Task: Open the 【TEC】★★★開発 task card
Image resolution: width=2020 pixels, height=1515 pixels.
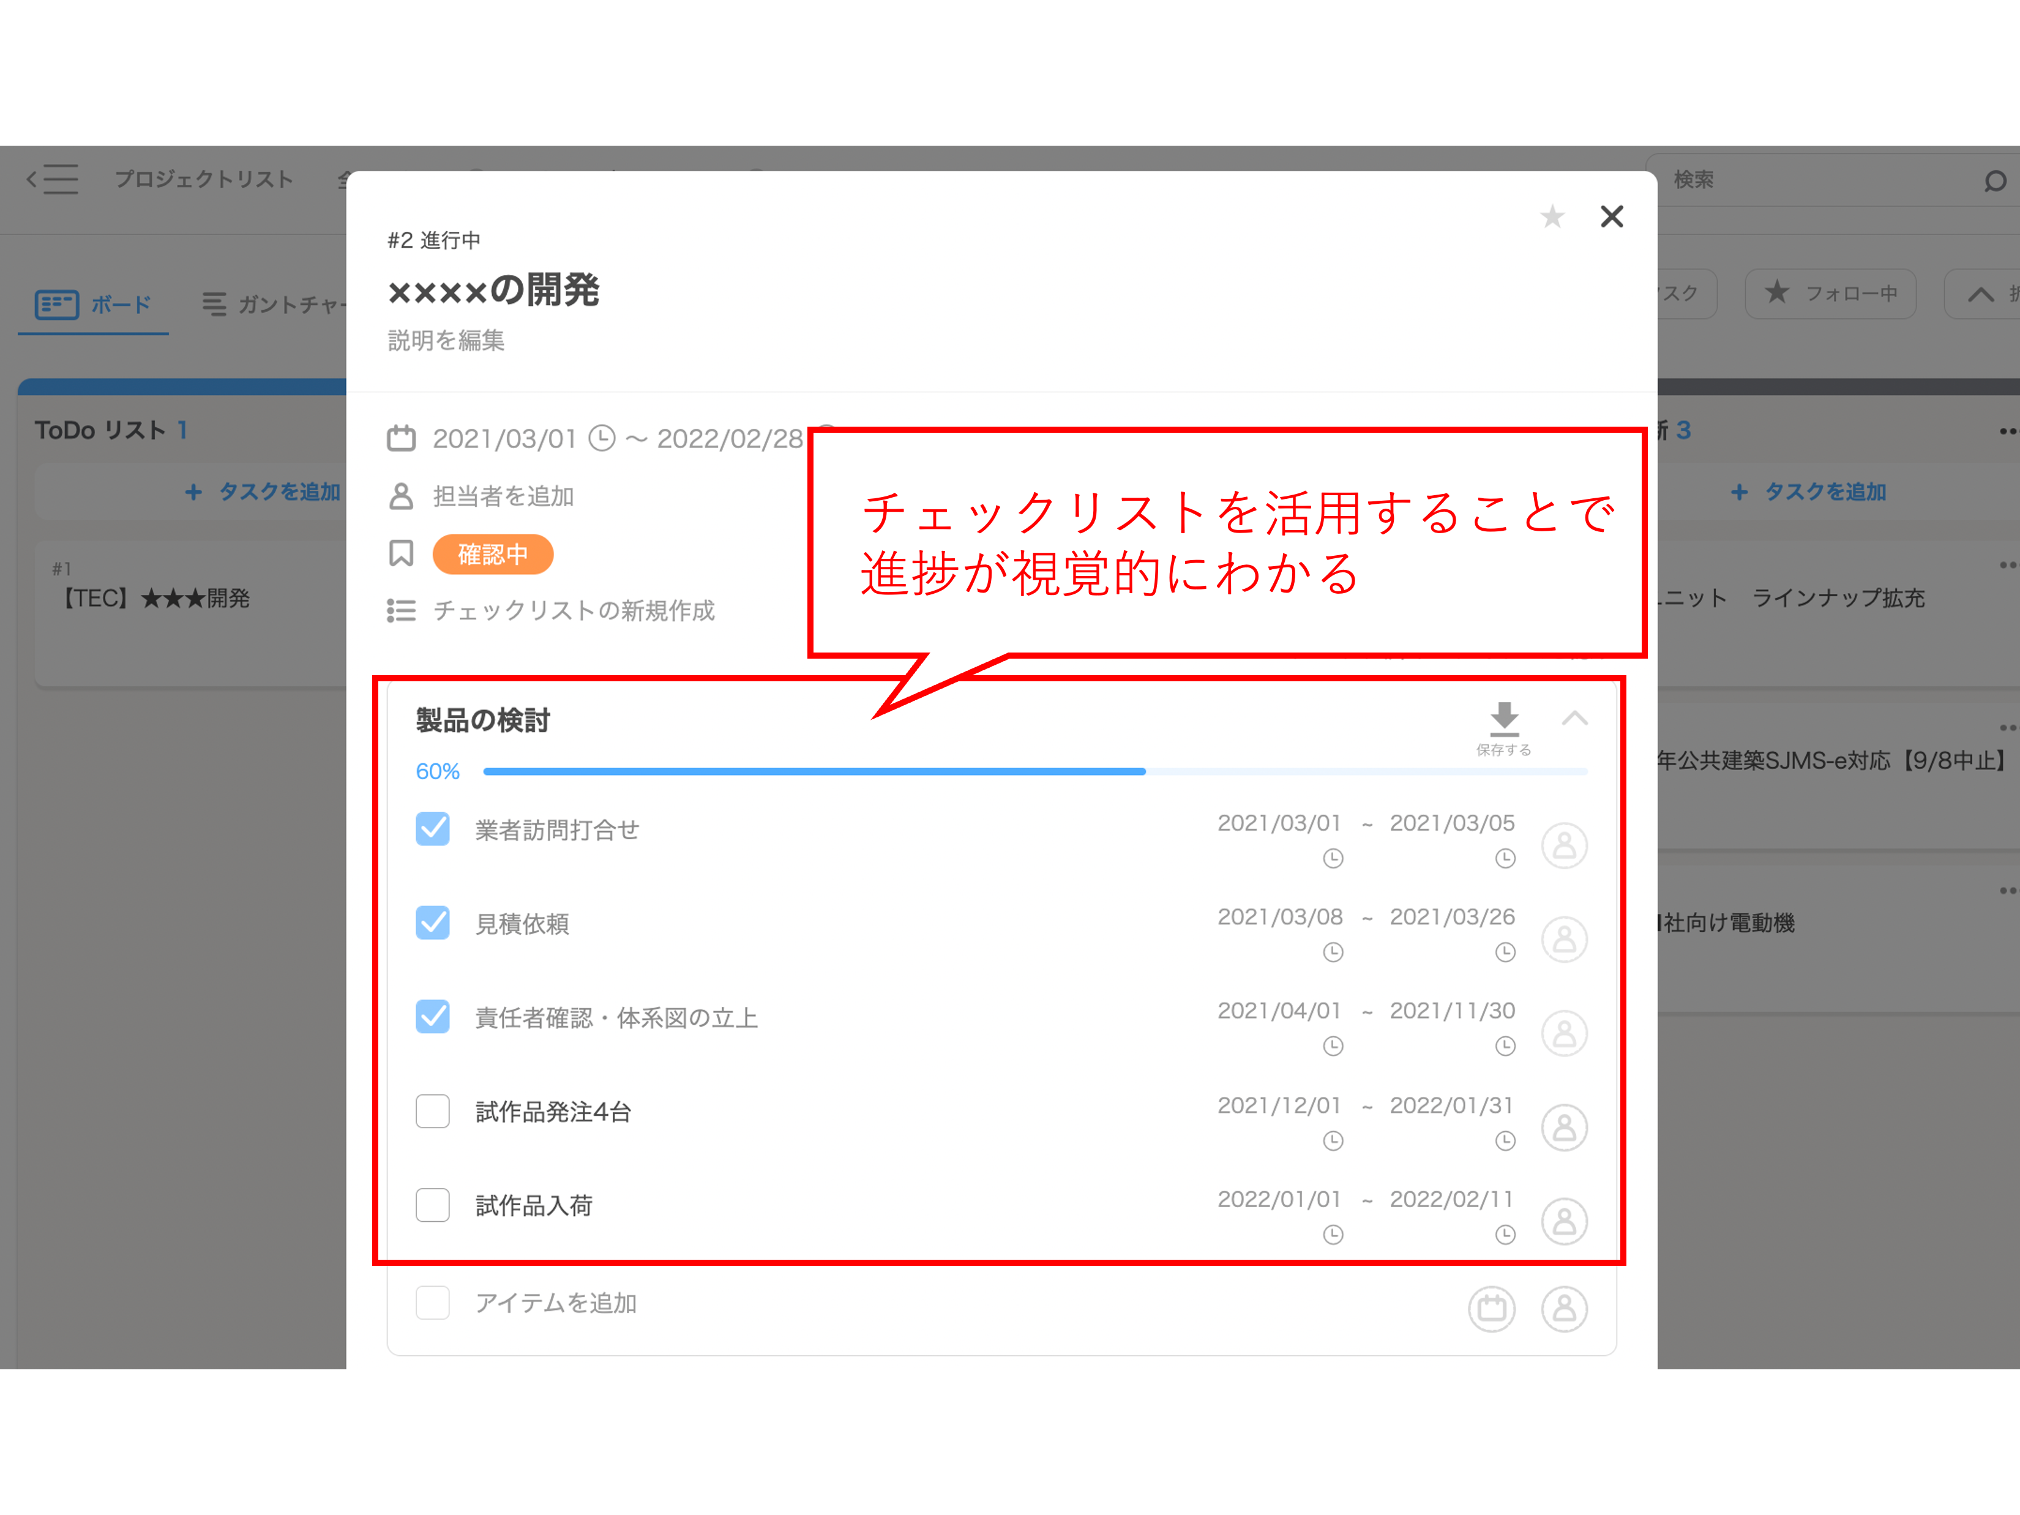Action: (x=190, y=614)
